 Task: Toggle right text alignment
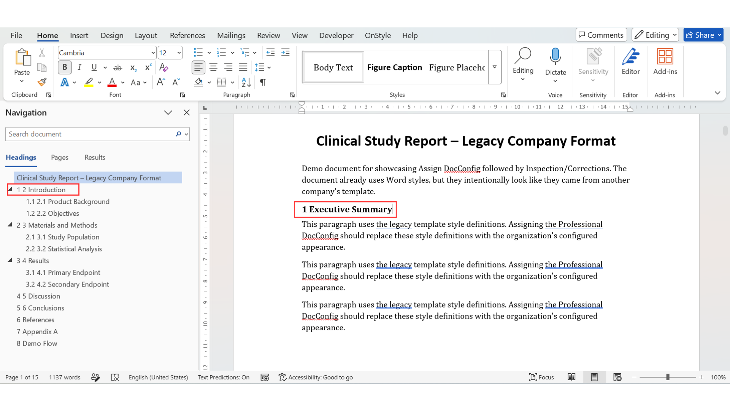pyautogui.click(x=228, y=68)
